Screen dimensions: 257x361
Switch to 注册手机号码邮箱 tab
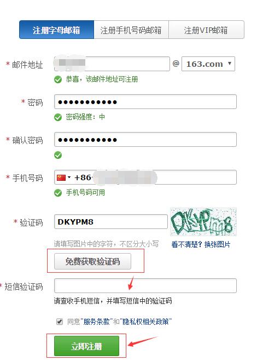point(131,30)
